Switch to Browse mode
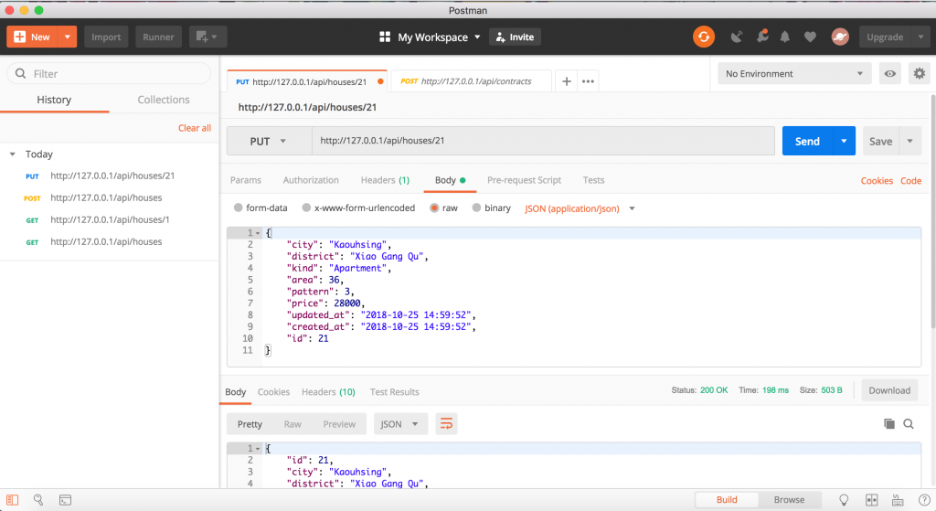 [789, 500]
